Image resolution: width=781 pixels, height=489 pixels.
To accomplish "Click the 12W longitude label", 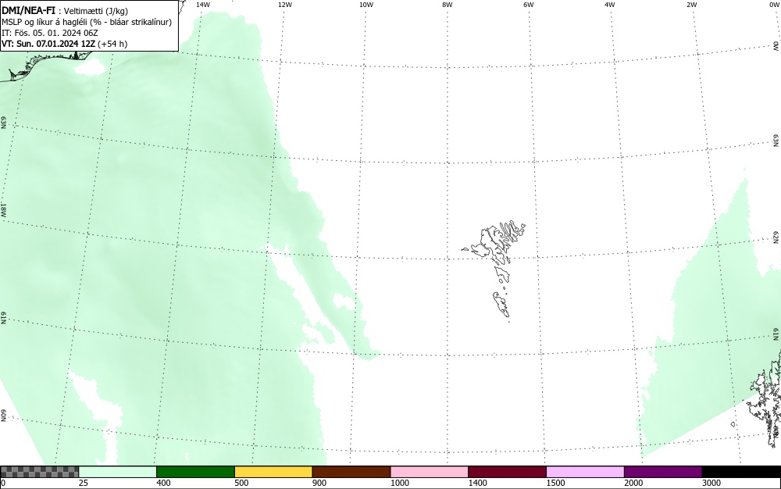I will 285,5.
